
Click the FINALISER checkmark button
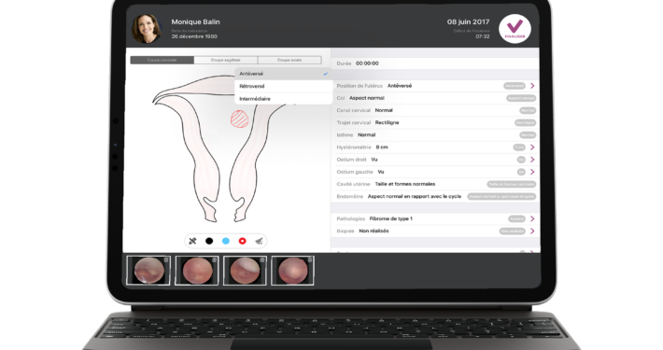click(x=515, y=29)
